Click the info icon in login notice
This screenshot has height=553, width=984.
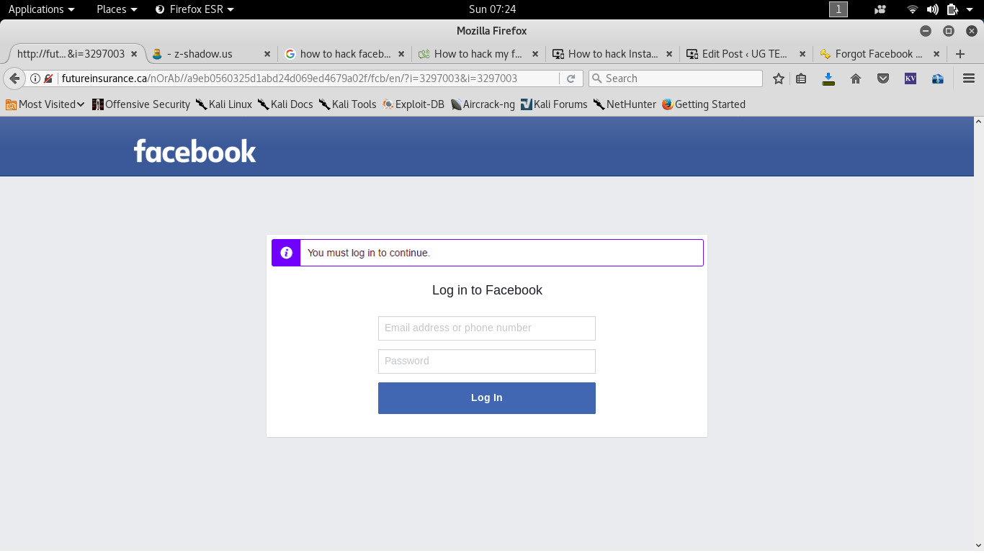286,253
